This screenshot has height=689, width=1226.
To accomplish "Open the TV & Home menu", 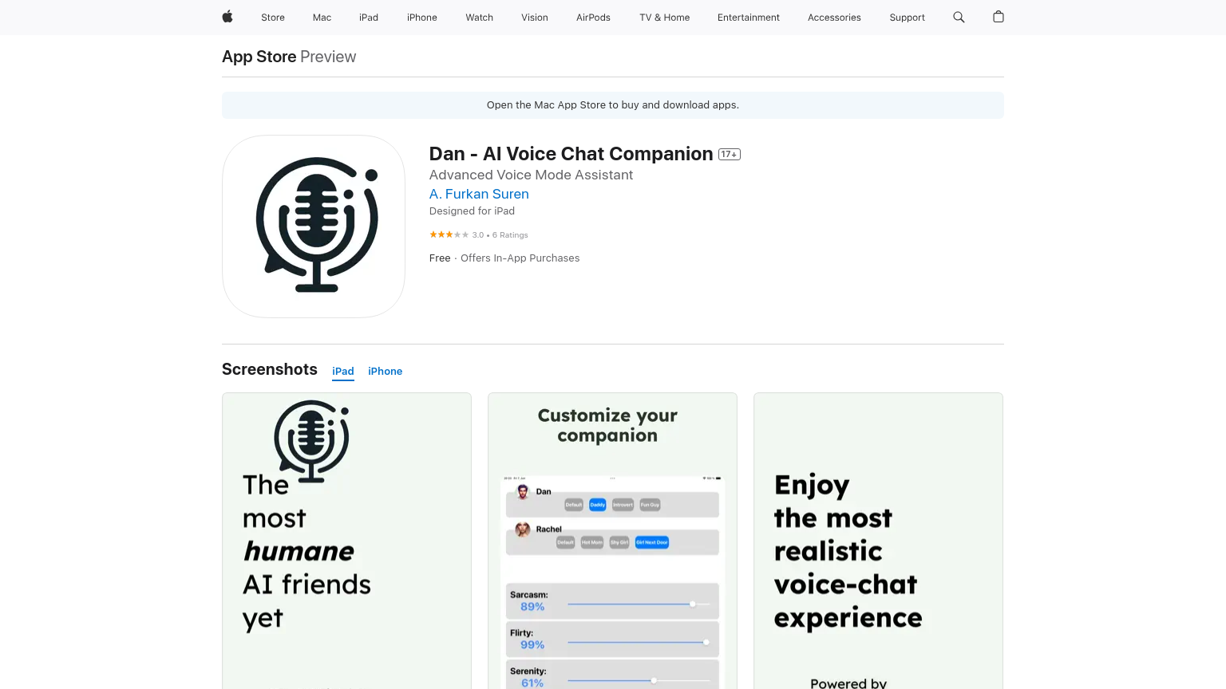I will click(x=664, y=18).
